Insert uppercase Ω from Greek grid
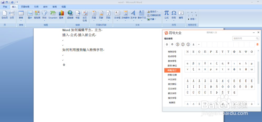This screenshot has height=122, width=262. click(252, 52)
